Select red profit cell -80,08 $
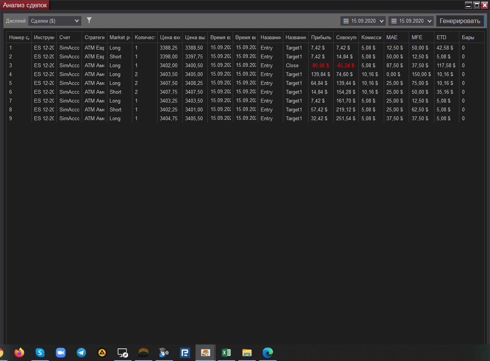 pos(321,65)
